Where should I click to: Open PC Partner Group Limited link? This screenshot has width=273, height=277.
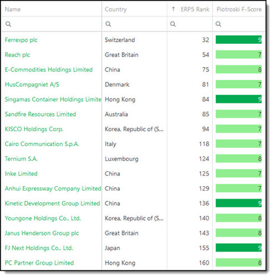coord(39,263)
